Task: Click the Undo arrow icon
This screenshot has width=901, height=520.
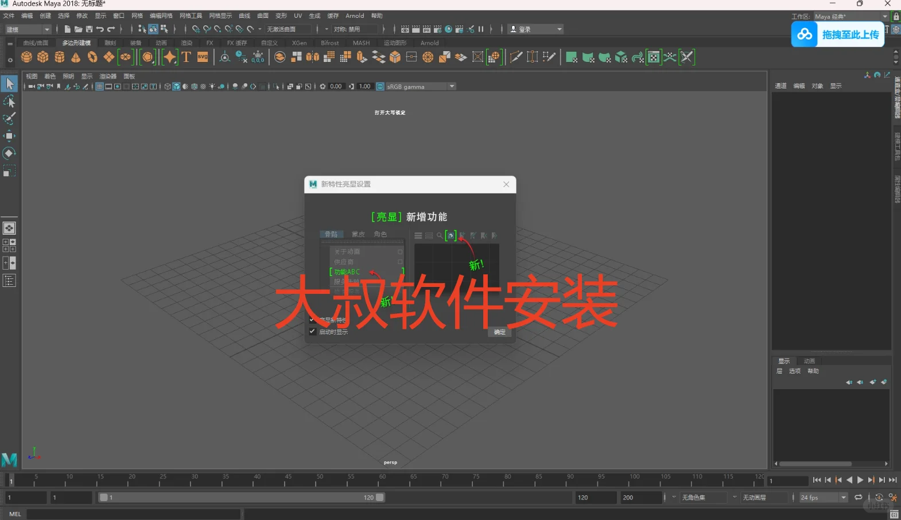Action: pos(100,29)
